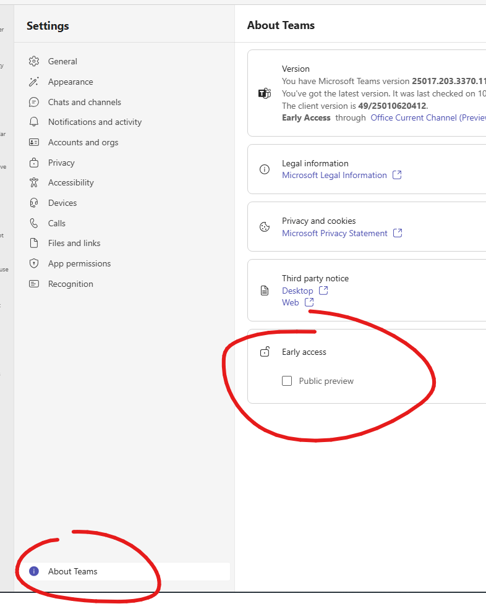Click the Calls phone icon
486x604 pixels.
34,223
